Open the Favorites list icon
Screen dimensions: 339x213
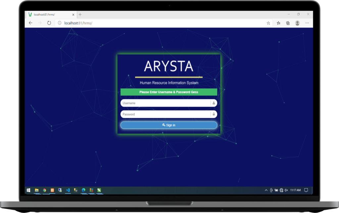coord(278,23)
